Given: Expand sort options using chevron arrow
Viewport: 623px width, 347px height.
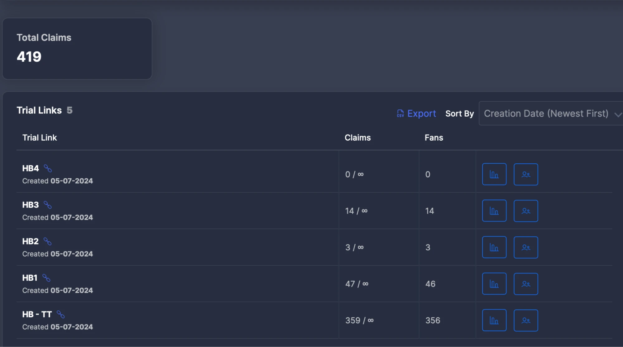Looking at the screenshot, I should point(618,114).
